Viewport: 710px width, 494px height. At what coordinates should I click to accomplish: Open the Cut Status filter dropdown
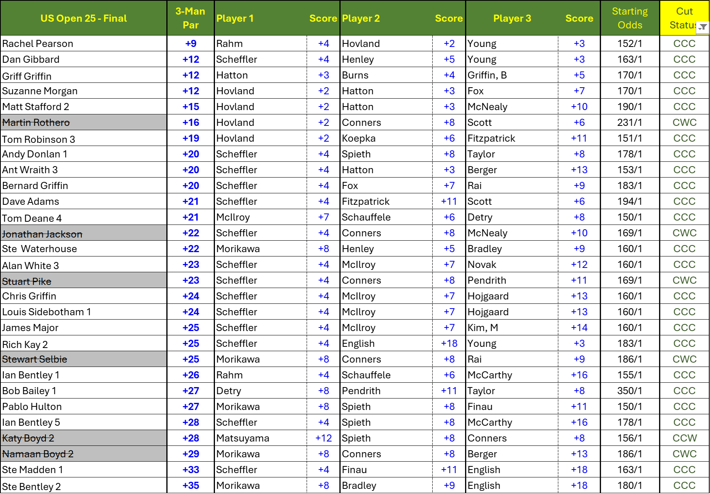tap(702, 27)
